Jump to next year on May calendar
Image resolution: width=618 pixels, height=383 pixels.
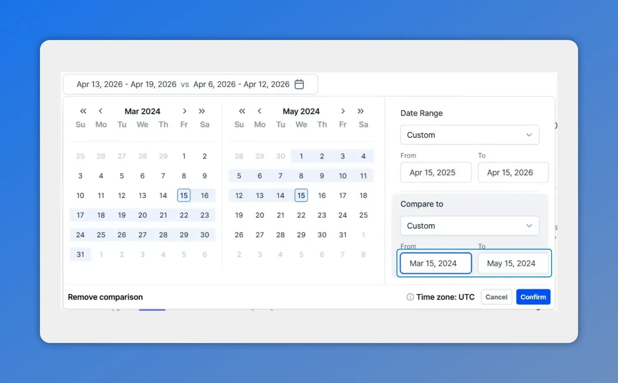point(361,111)
